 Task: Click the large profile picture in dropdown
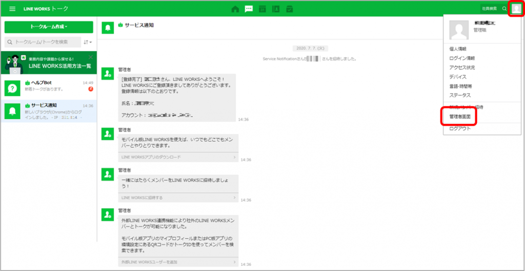coord(459,30)
